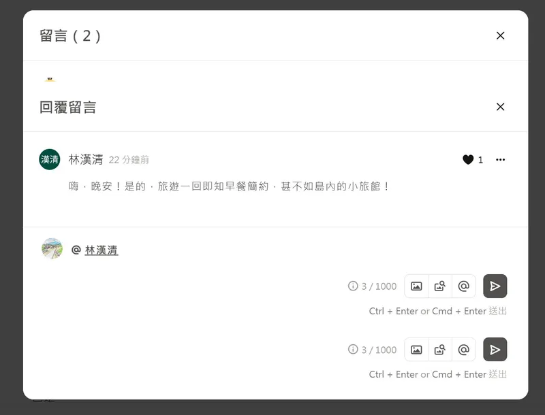Image resolution: width=545 pixels, height=415 pixels.
Task: Open the @ 林漢清 mention link
Action: click(x=101, y=250)
